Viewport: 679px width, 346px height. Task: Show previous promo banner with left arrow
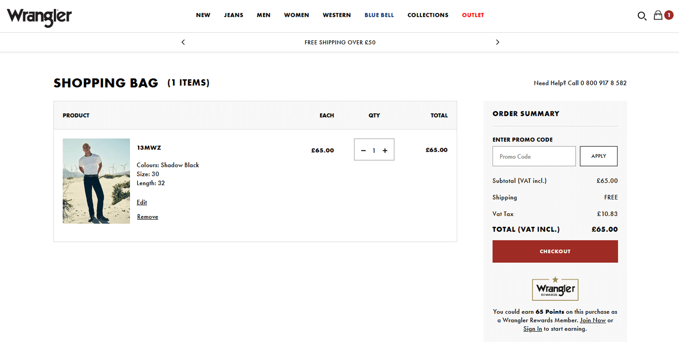pyautogui.click(x=183, y=42)
